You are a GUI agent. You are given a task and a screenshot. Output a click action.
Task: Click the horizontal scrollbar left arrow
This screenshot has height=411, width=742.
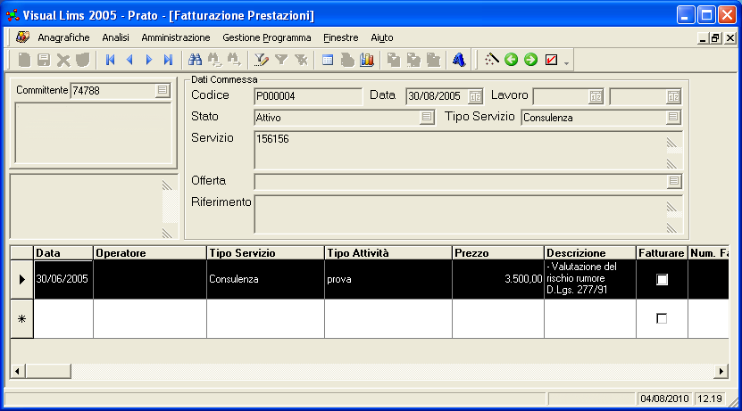[x=17, y=371]
